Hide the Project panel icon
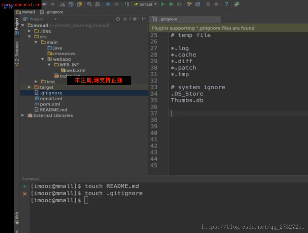This screenshot has width=308, height=233. click(x=144, y=19)
